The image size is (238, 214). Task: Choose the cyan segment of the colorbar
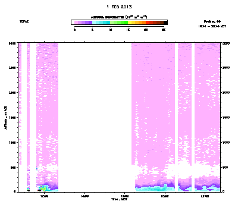[x=101, y=23]
